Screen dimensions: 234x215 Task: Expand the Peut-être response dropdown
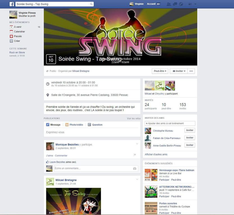[x=160, y=71]
